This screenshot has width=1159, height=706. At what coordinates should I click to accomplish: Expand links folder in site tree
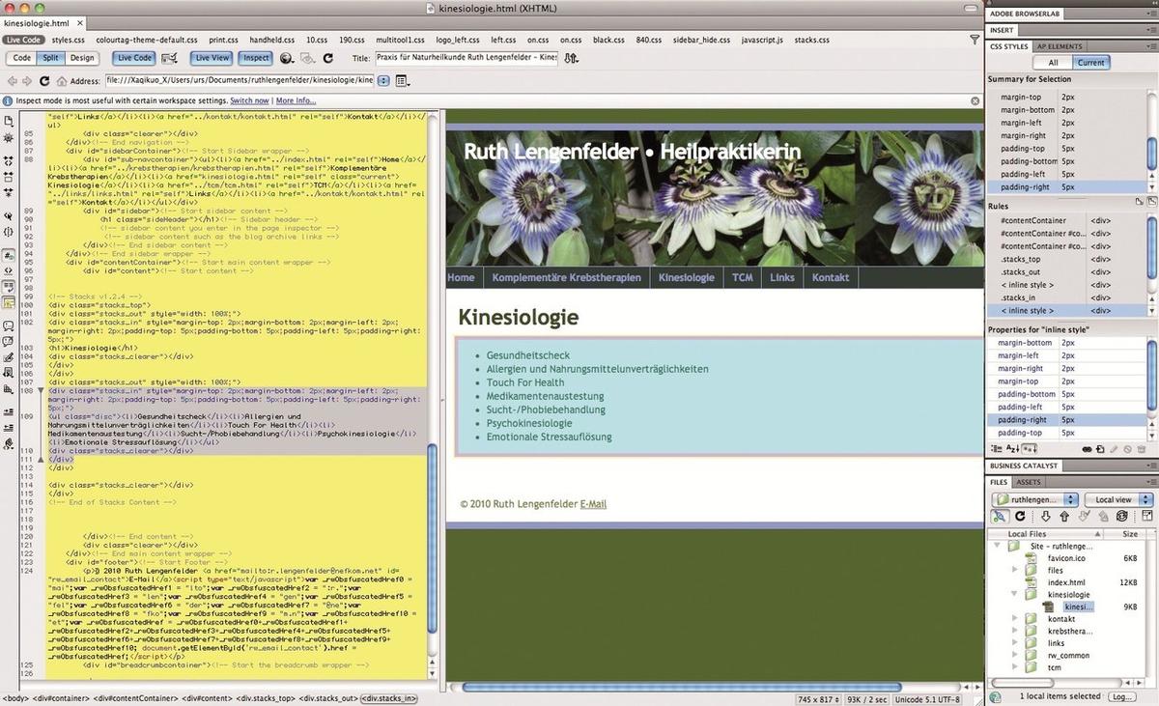pyautogui.click(x=1015, y=643)
